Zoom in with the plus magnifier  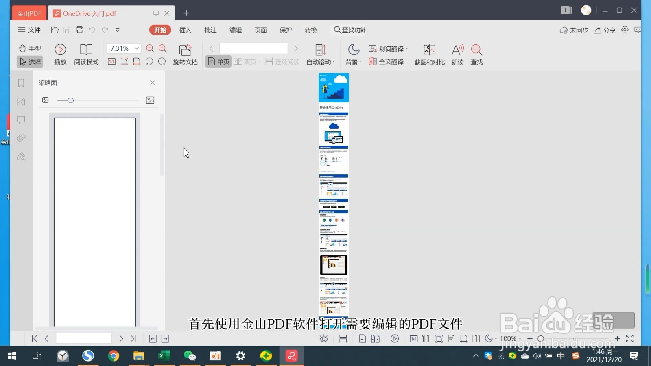(x=163, y=48)
